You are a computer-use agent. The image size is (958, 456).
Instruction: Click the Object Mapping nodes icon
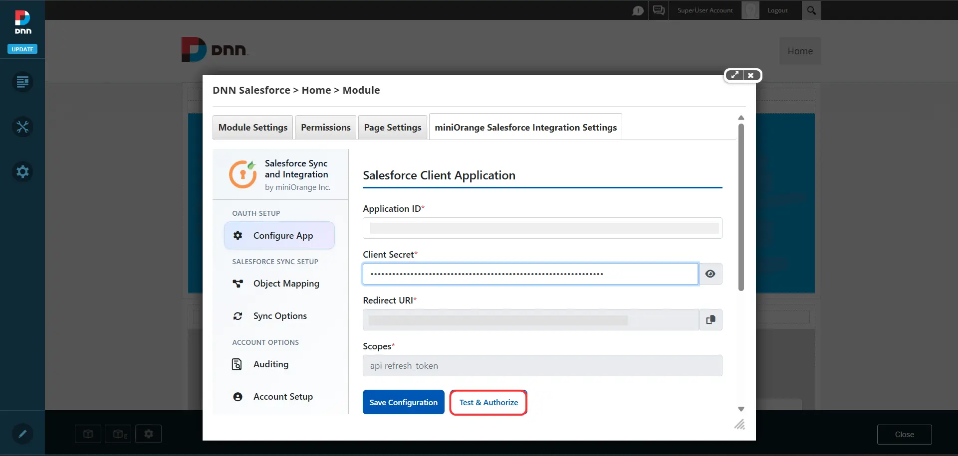click(x=238, y=284)
